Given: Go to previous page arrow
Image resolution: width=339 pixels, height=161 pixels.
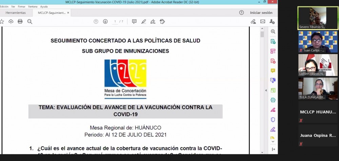Looking at the screenshot, I should coord(96,22).
